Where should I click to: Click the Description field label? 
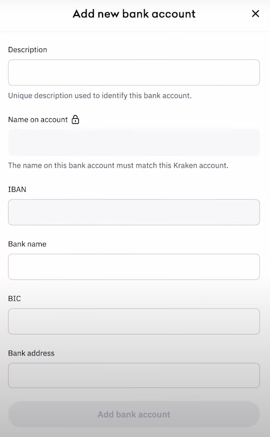[x=27, y=50]
